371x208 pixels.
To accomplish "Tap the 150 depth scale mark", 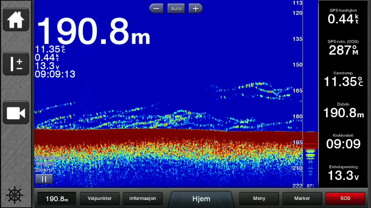I will pyautogui.click(x=298, y=64).
